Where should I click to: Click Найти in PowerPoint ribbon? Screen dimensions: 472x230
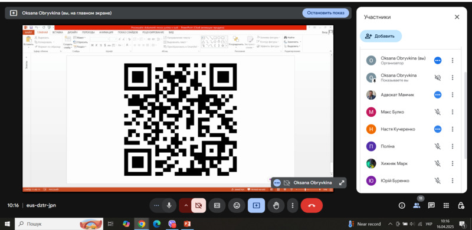[x=289, y=38]
